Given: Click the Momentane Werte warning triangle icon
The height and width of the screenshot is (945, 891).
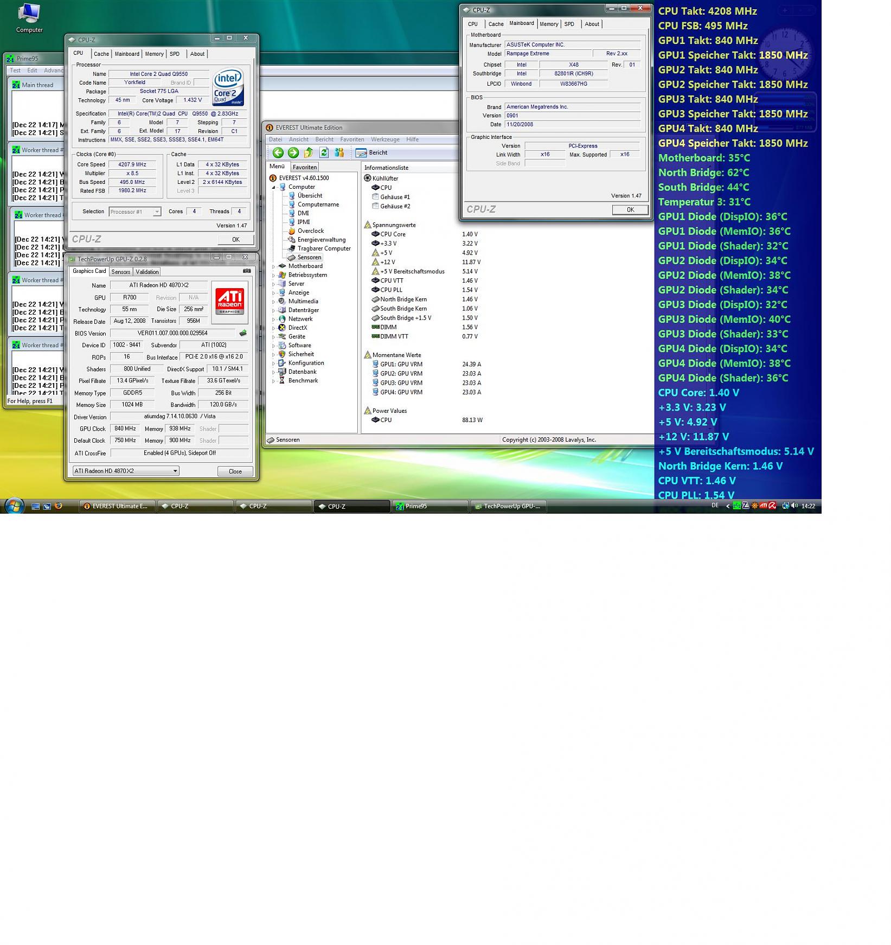Looking at the screenshot, I should point(368,355).
